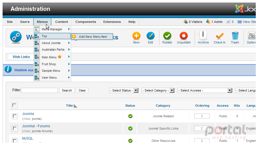The height and width of the screenshot is (143, 256).
Task: Click the Filter text input field
Action: [39, 90]
